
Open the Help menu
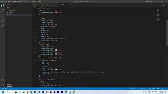click(40, 2)
